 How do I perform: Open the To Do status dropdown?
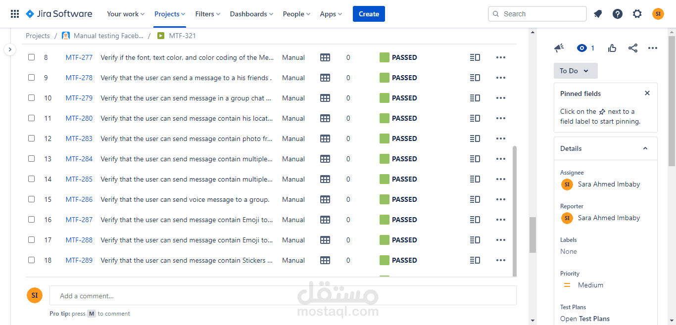coord(576,71)
